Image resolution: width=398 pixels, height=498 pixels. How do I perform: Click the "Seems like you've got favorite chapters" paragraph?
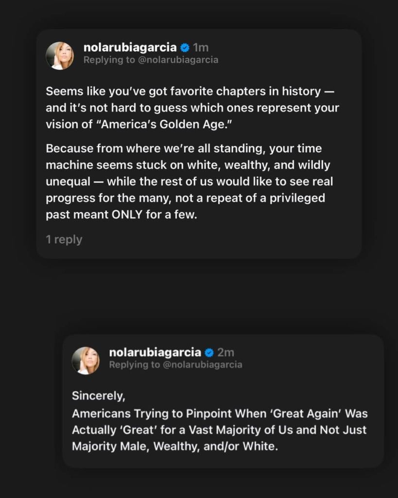[x=192, y=108]
